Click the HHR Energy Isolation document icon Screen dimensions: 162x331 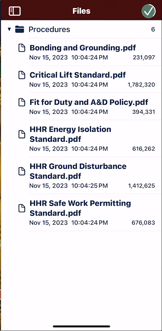[x=22, y=134]
